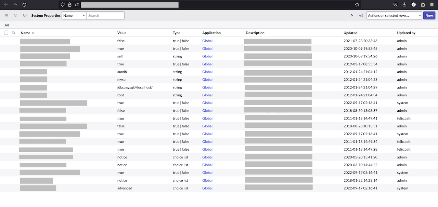The width and height of the screenshot is (438, 207).
Task: Open the list context menu (hamburger icon)
Action: pos(6,15)
